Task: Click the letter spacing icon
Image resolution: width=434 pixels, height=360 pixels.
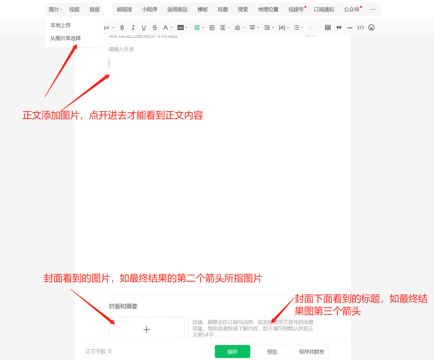Action: tap(282, 28)
